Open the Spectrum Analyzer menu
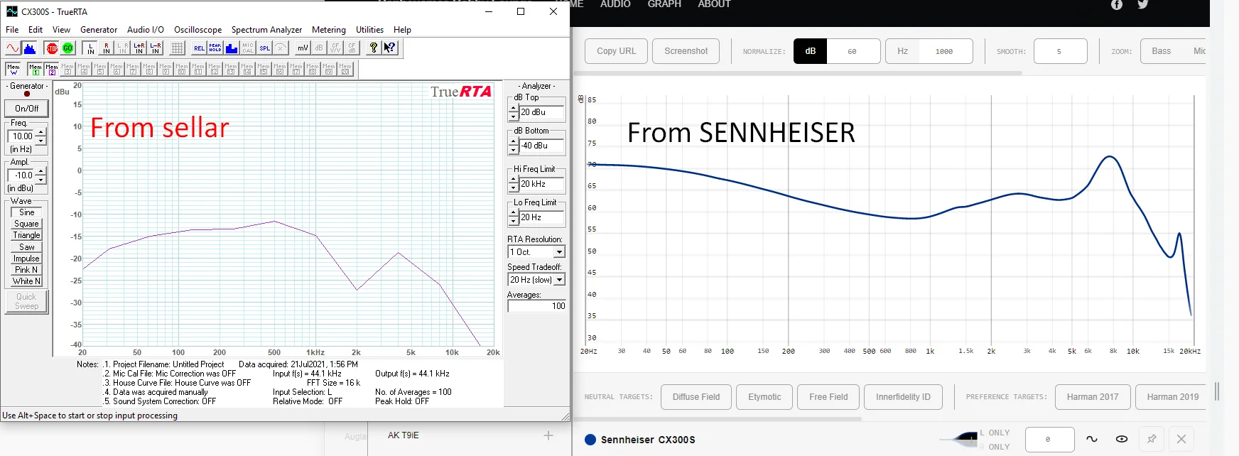The image size is (1239, 456). coord(266,30)
